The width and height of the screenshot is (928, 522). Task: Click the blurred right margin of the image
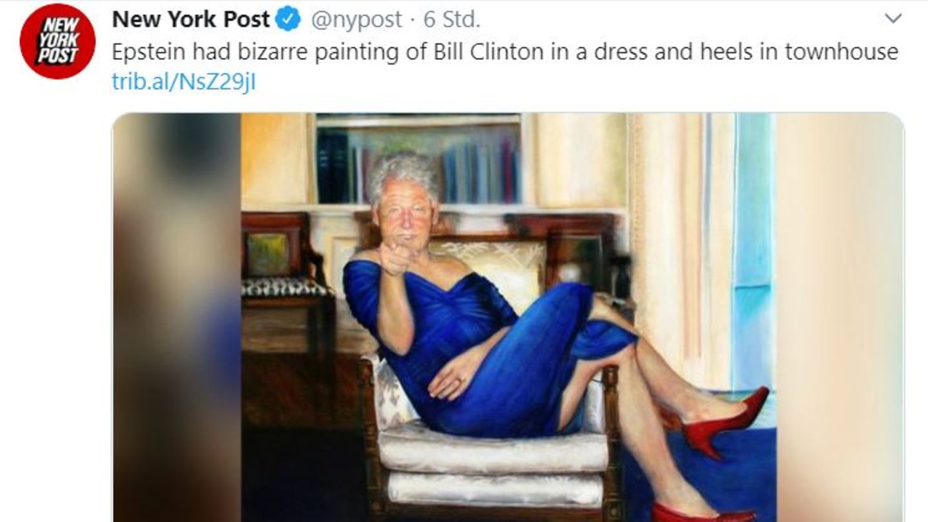[840, 318]
